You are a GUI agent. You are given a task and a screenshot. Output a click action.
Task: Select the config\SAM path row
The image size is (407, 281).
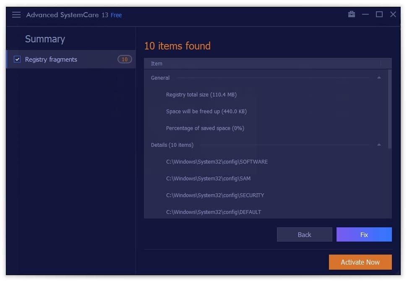click(266, 179)
